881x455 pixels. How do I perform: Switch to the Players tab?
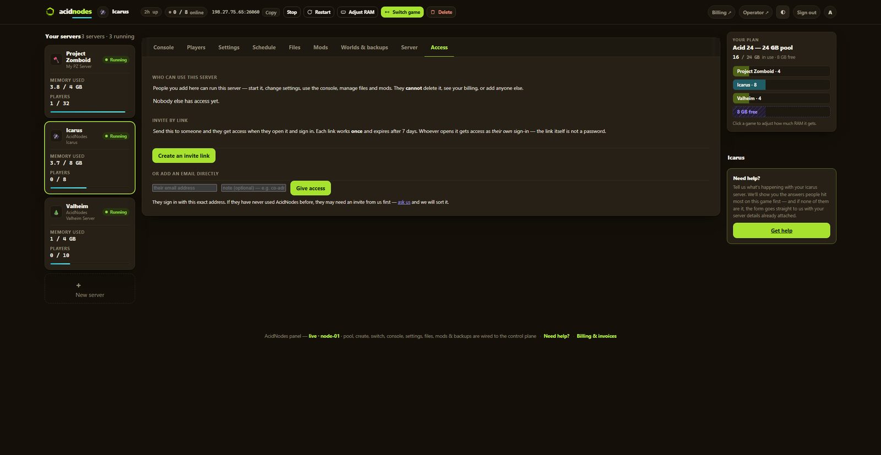[196, 47]
